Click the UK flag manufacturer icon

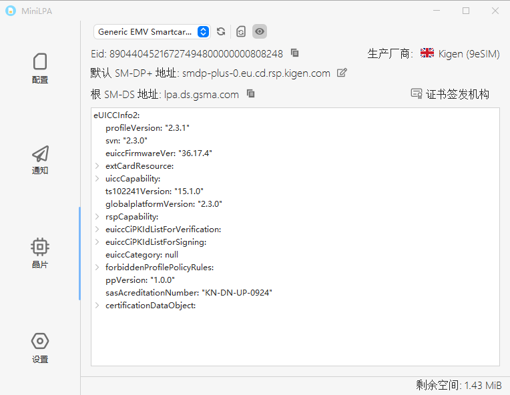(427, 53)
